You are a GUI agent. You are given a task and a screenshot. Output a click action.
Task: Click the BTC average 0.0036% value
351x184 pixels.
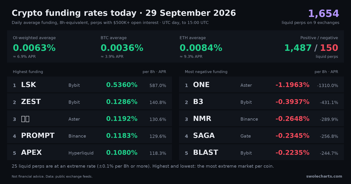122,48
